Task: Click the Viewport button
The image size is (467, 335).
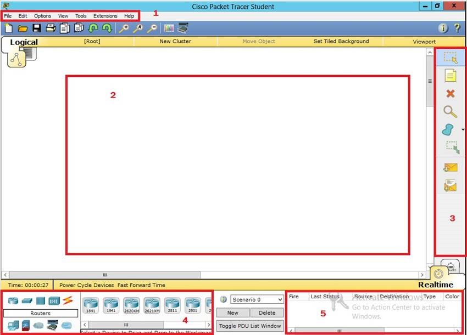Action: (424, 42)
